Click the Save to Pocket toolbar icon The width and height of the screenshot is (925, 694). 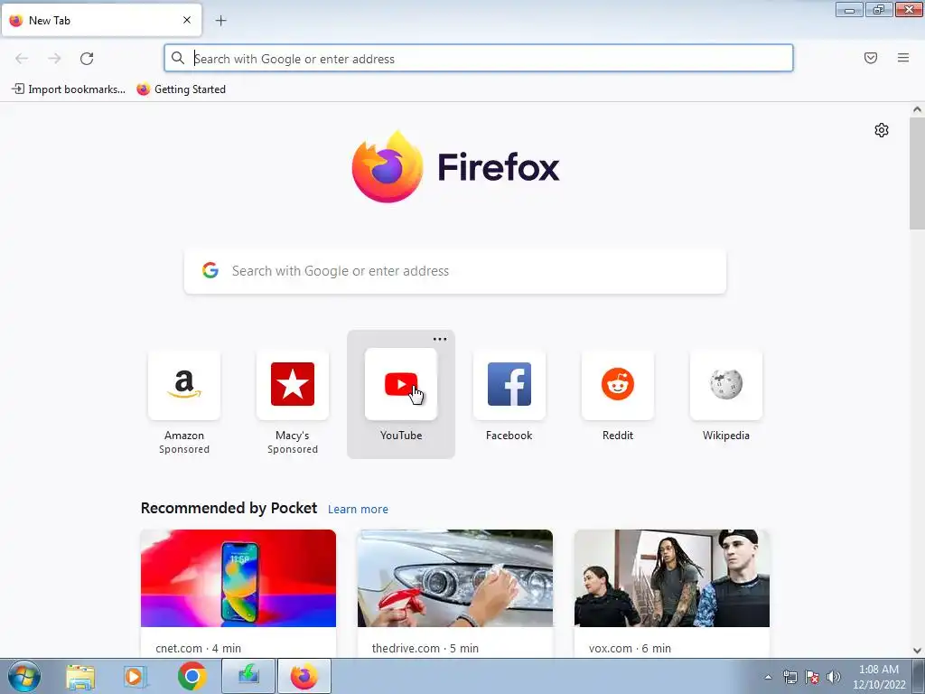coord(871,58)
